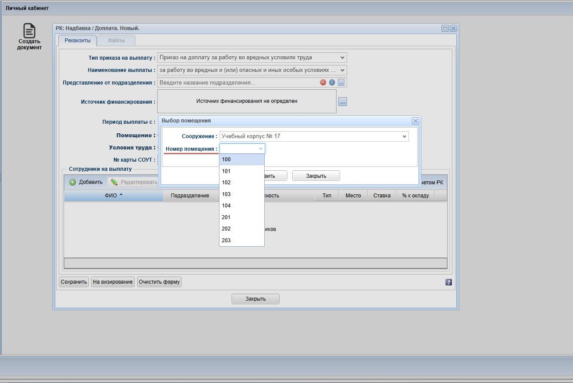This screenshot has width=573, height=383.
Task: Clear the Представление от подразделения field with red icon
Action: tap(323, 82)
